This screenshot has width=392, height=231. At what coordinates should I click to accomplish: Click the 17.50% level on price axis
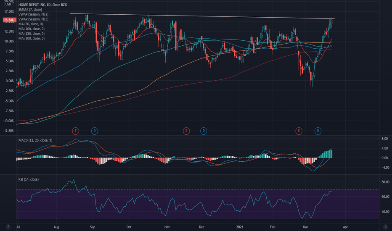point(9,11)
